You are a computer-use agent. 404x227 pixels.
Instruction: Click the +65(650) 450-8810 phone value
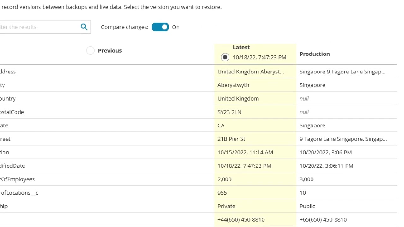[x=323, y=219]
